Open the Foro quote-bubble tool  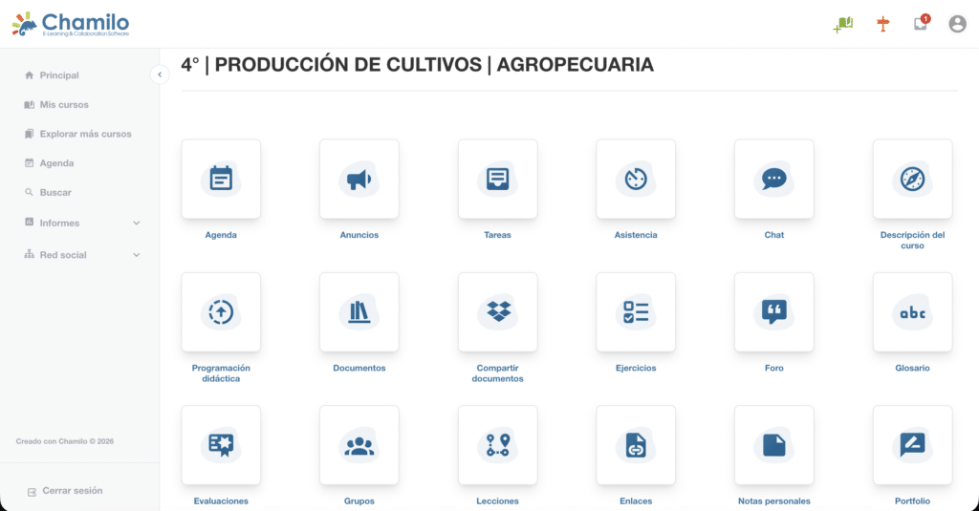pyautogui.click(x=774, y=312)
